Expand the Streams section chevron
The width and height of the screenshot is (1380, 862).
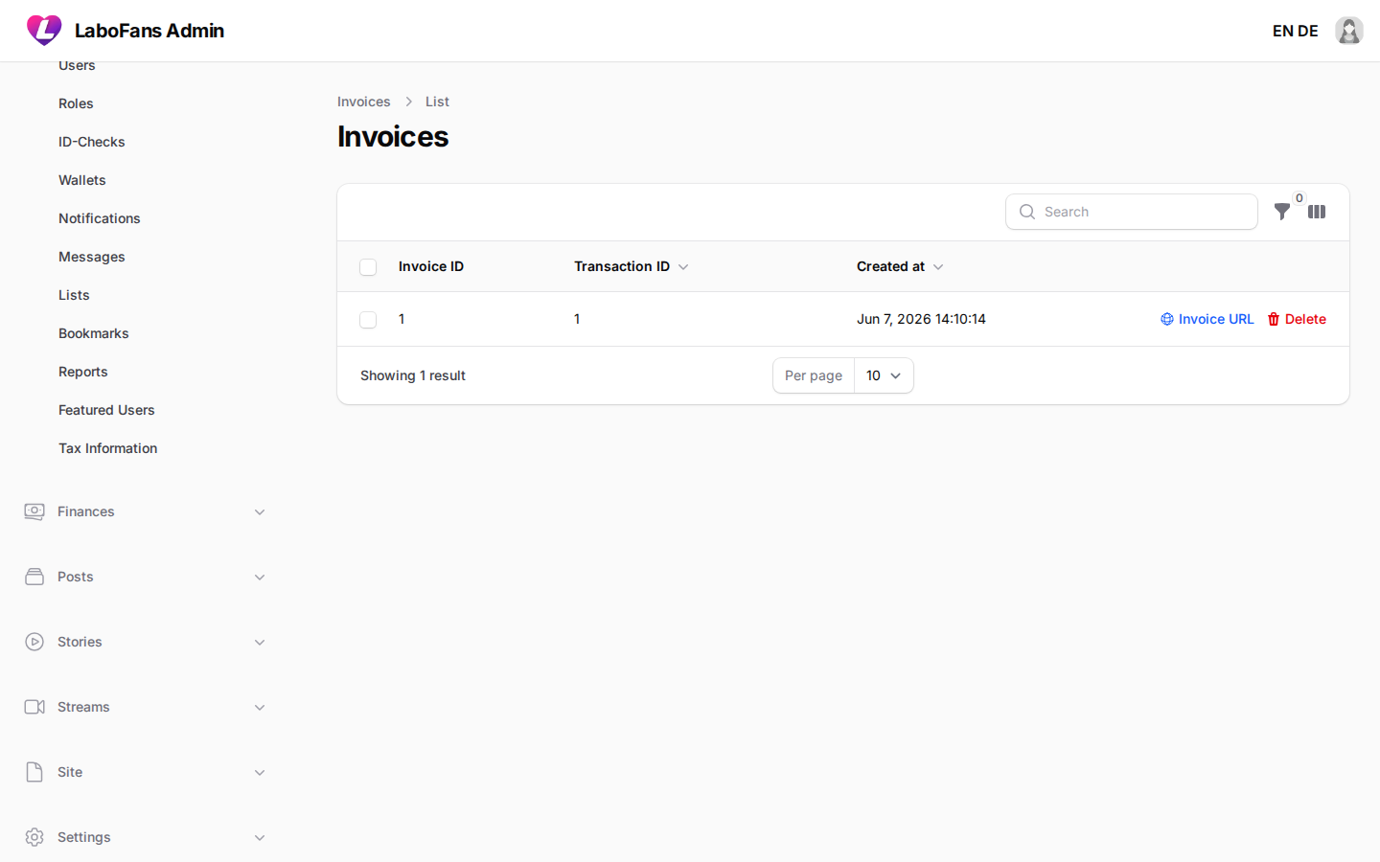click(260, 708)
